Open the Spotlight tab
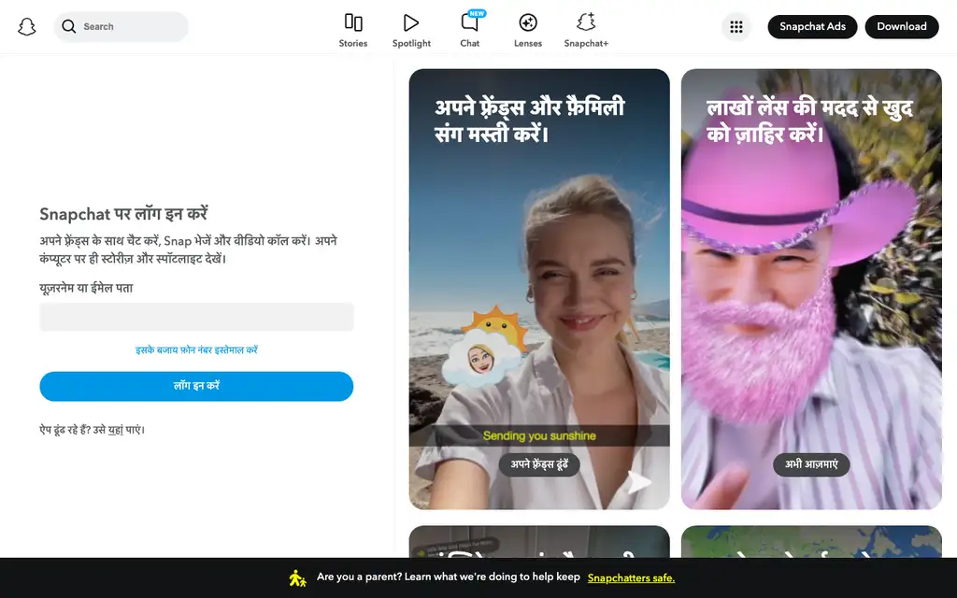This screenshot has width=957, height=598. (x=411, y=31)
